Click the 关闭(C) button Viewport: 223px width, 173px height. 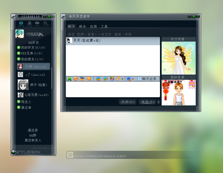coord(128,102)
